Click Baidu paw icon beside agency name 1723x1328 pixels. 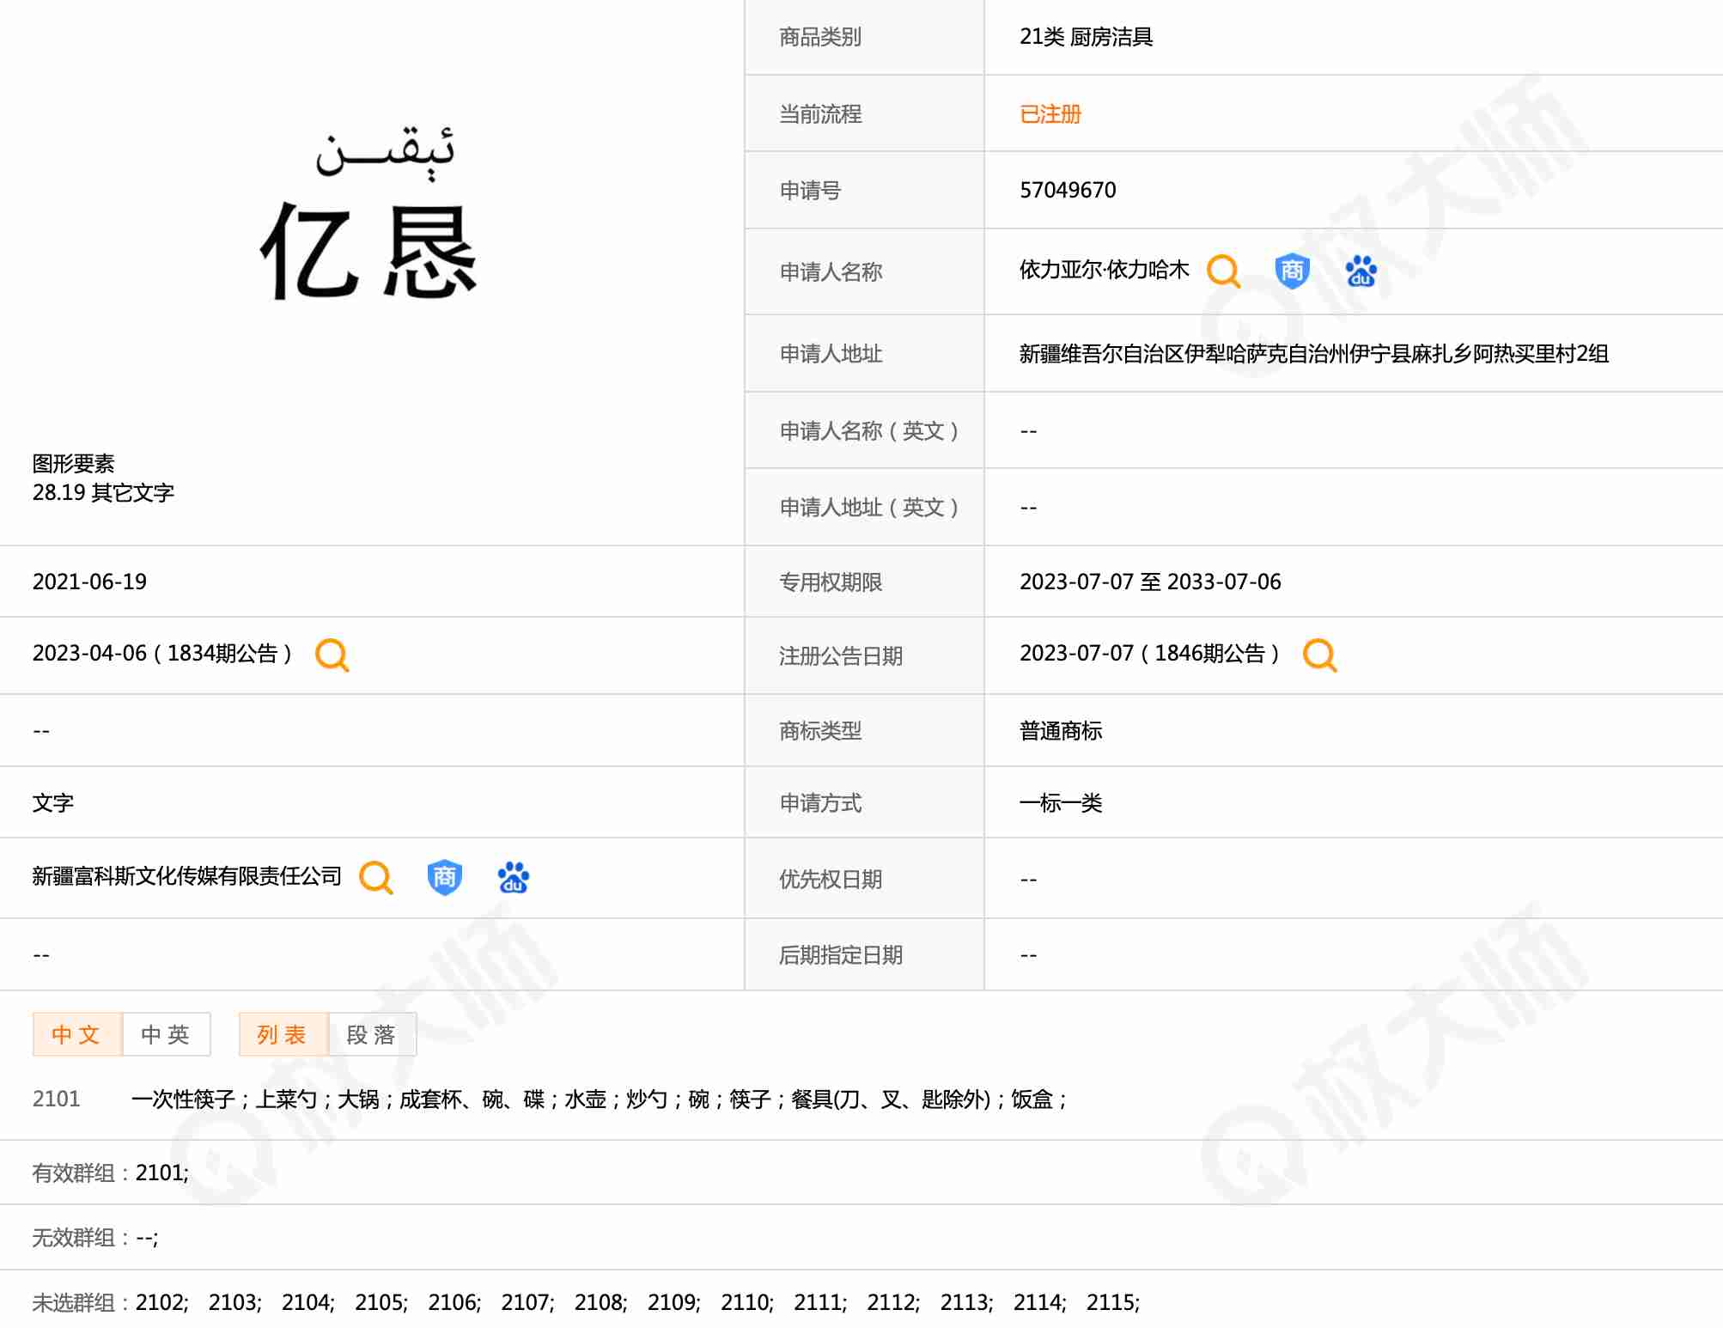513,877
